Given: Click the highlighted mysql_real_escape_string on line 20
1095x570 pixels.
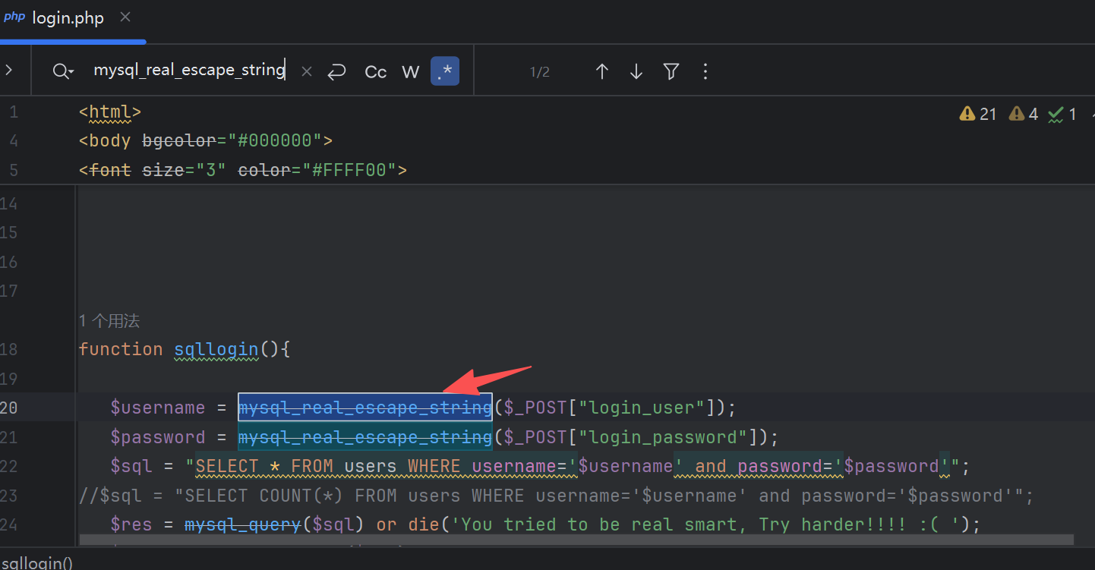Looking at the screenshot, I should click(x=365, y=408).
